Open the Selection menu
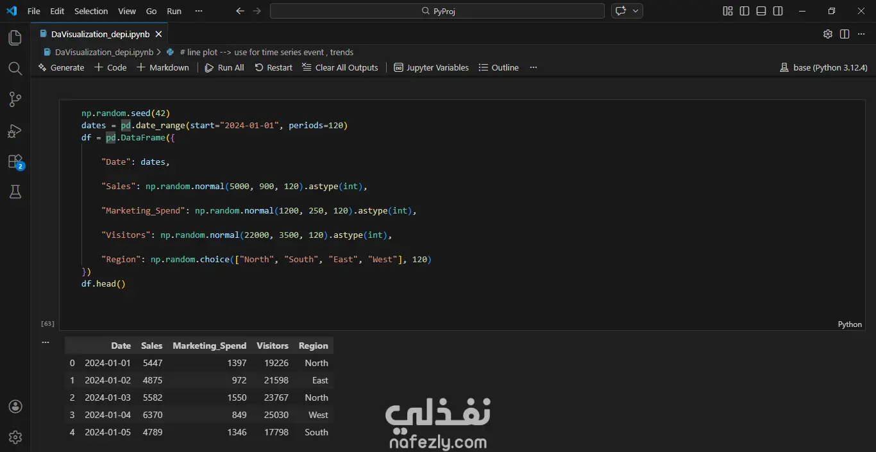The image size is (876, 452). click(x=91, y=11)
